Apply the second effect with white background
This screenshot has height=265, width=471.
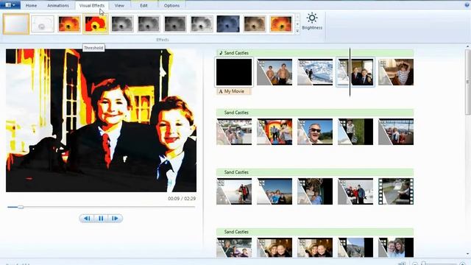(x=43, y=24)
